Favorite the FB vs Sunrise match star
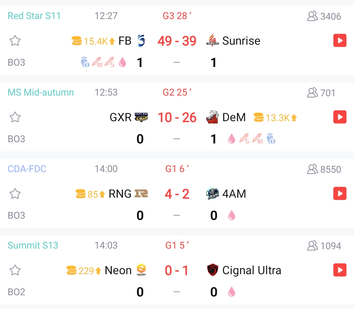354x309 pixels. click(x=15, y=41)
